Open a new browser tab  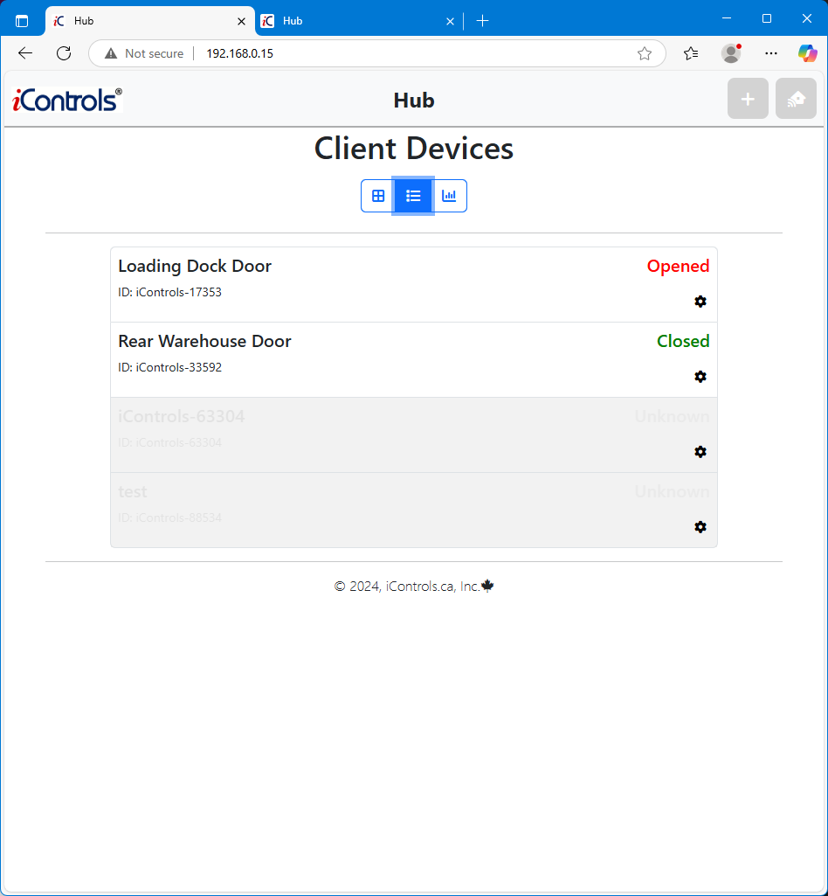coord(482,20)
